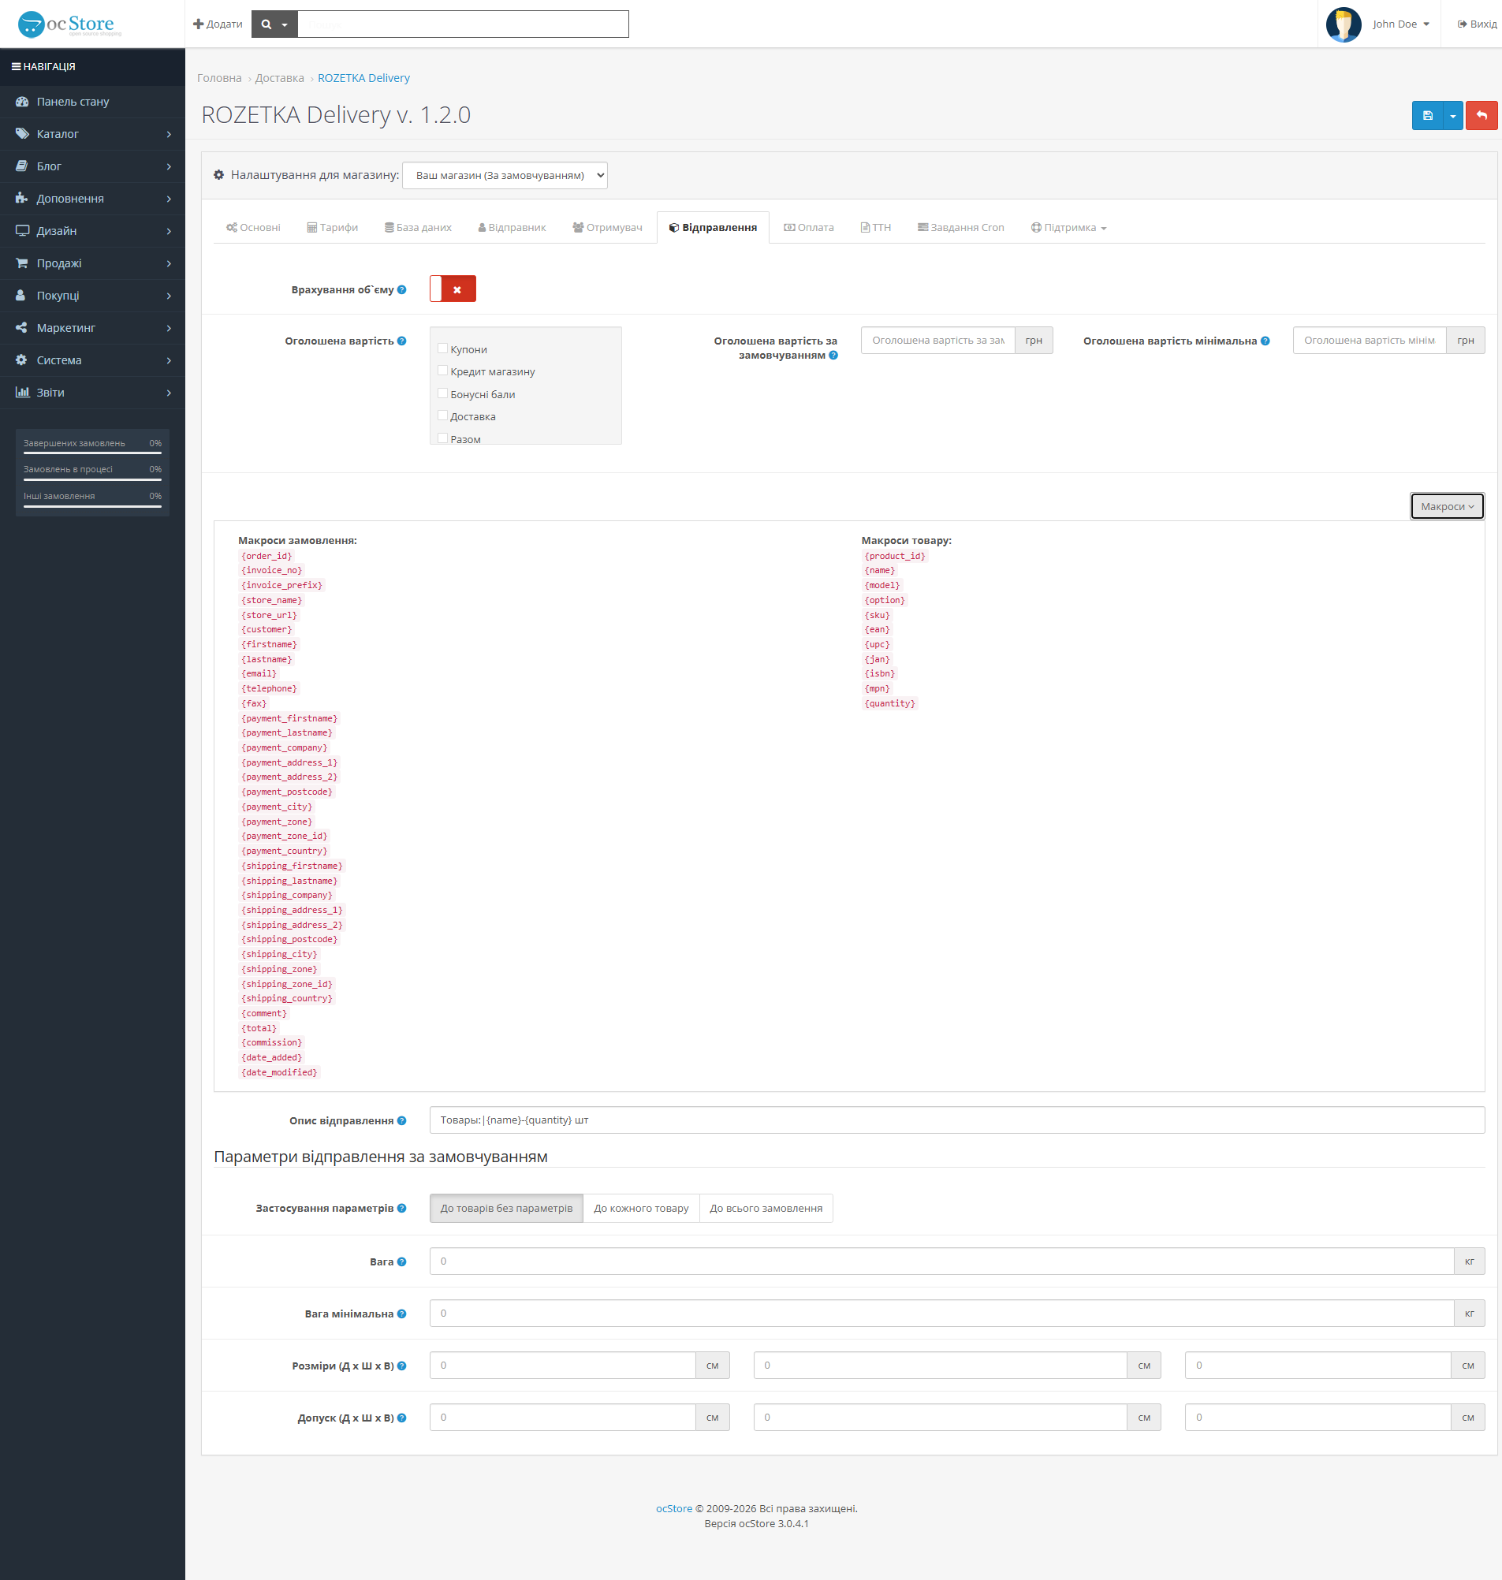1502x1580 pixels.
Task: Click the blue save icon button
Action: (x=1427, y=115)
